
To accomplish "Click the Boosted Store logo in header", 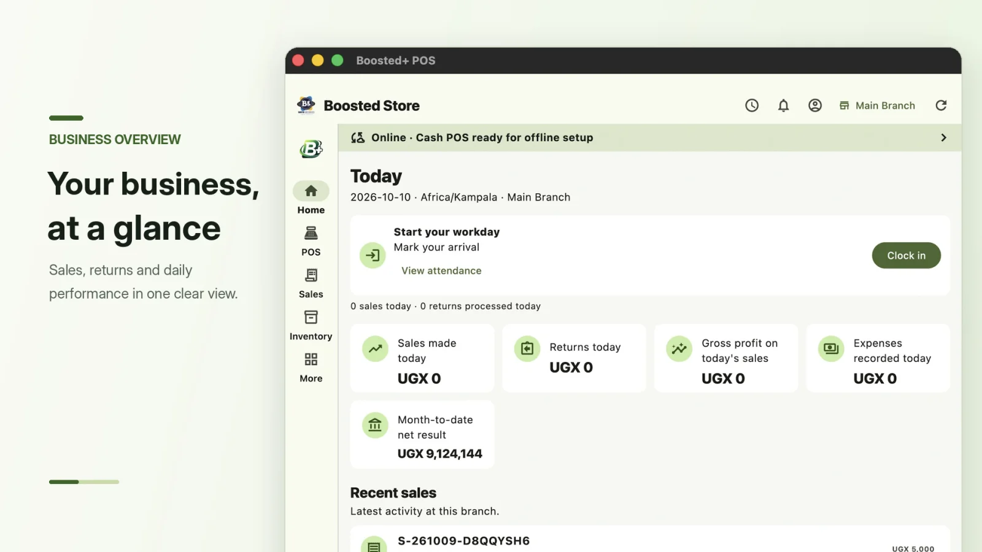I will [306, 105].
